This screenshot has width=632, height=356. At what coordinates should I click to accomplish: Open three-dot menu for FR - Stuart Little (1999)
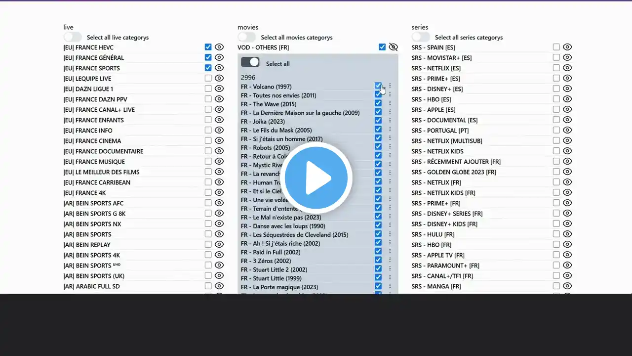click(x=390, y=277)
